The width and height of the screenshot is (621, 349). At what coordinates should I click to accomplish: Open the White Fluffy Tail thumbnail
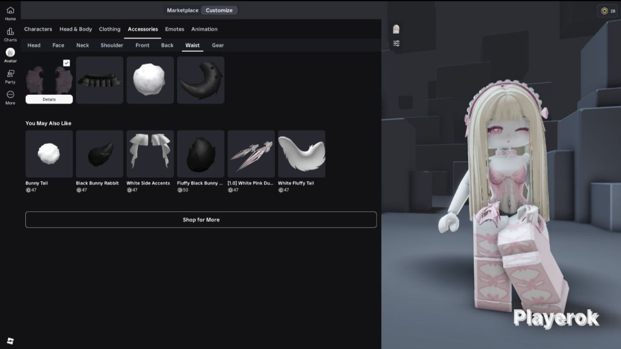coord(302,154)
